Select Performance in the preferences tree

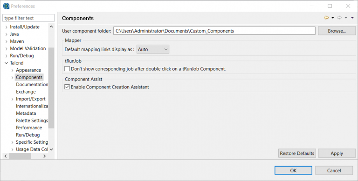coord(29,127)
